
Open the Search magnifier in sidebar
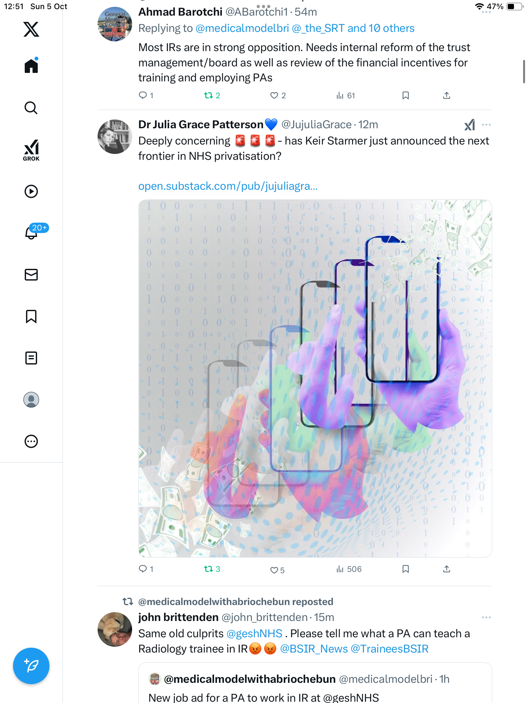(x=31, y=108)
